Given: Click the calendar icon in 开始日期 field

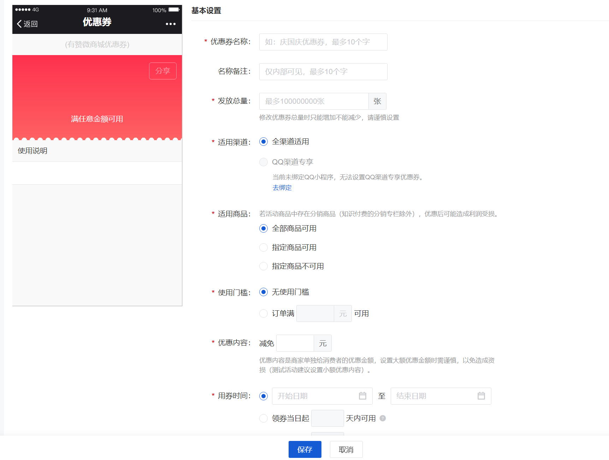Looking at the screenshot, I should click(362, 396).
